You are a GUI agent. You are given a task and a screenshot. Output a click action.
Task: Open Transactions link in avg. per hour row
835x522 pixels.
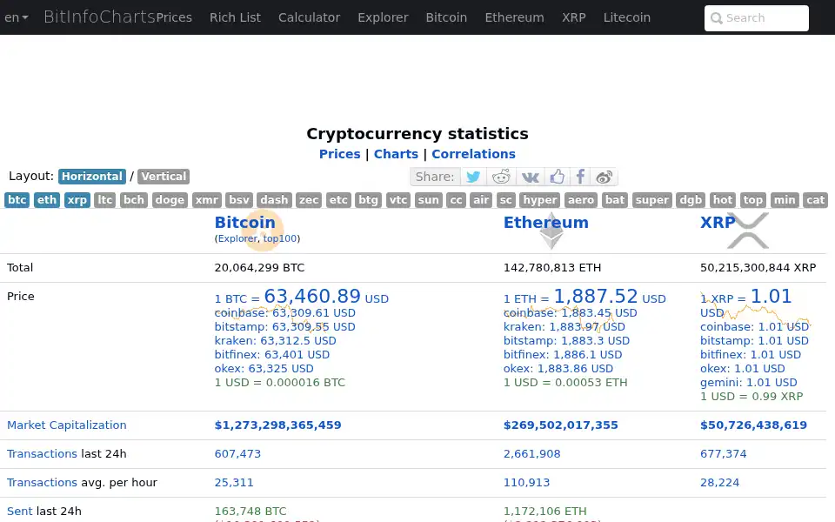click(42, 483)
